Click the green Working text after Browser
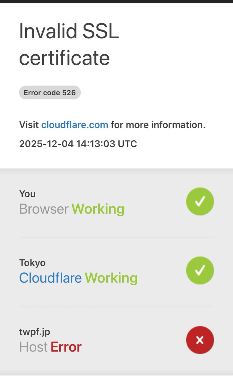Screen dimensions: 233x380 click(x=98, y=209)
